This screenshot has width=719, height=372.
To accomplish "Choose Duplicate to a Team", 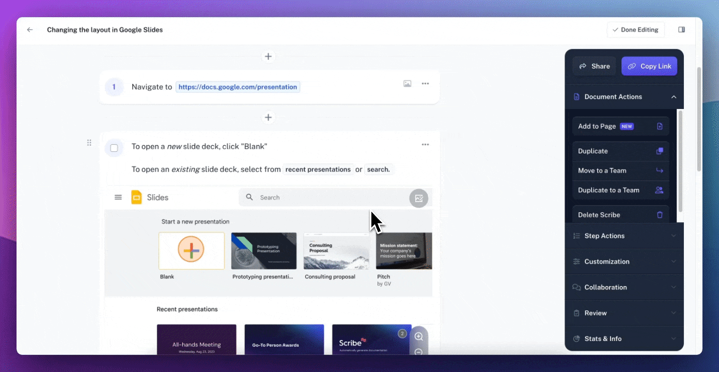I will point(621,190).
